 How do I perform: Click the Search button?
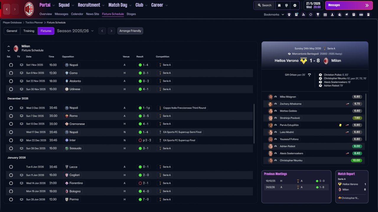click(264, 5)
